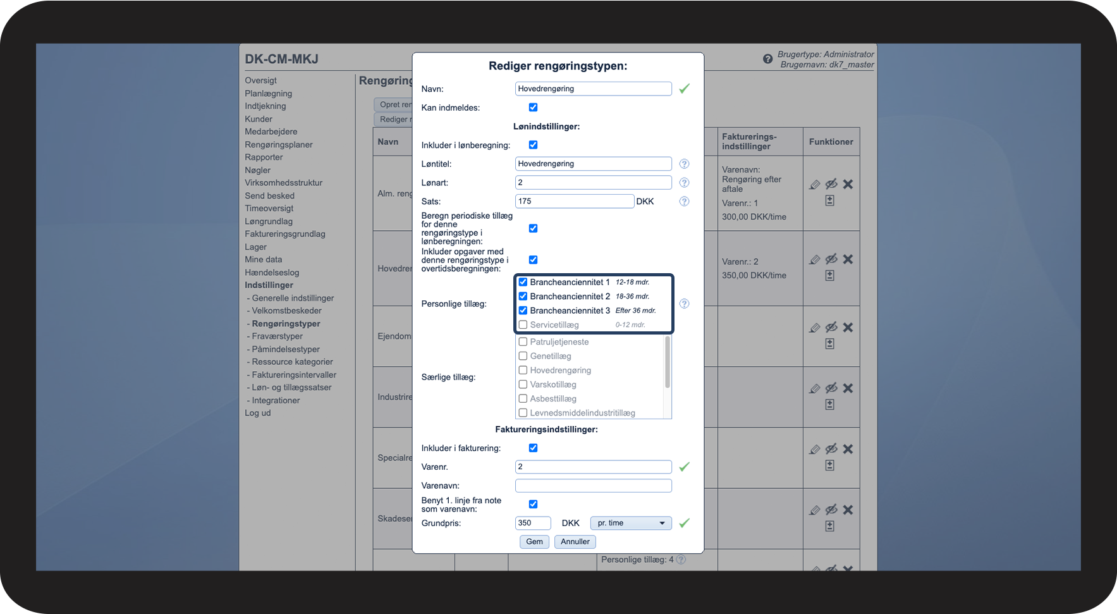Click document icon in Specialrengøring row

830,465
